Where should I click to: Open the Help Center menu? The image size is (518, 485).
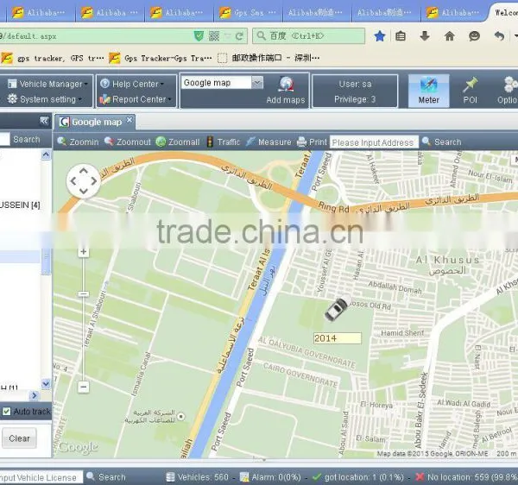pyautogui.click(x=132, y=84)
